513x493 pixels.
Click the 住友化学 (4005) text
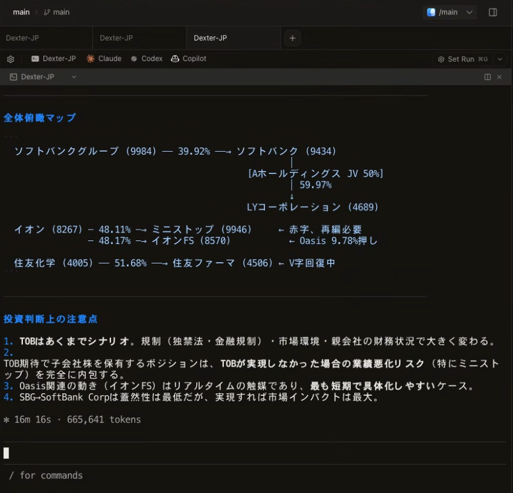(54, 263)
